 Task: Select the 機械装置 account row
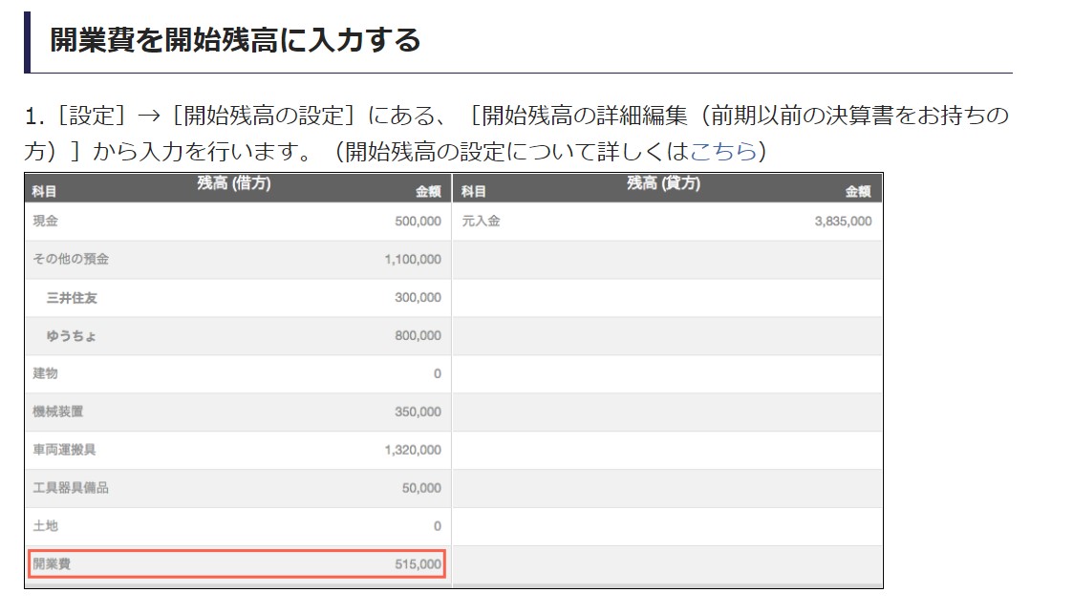(x=58, y=412)
